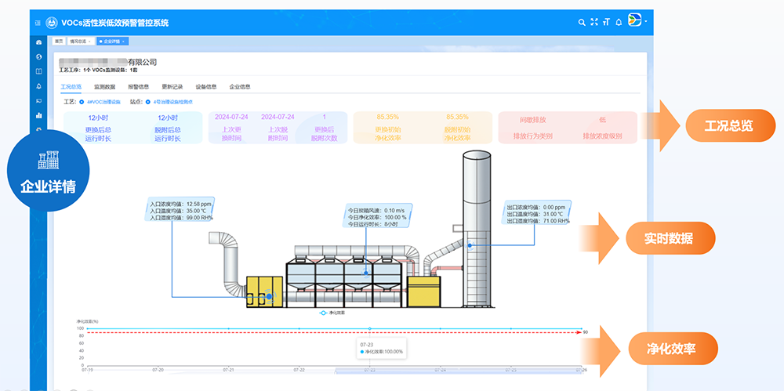Open the search magnifier in header

(x=581, y=23)
